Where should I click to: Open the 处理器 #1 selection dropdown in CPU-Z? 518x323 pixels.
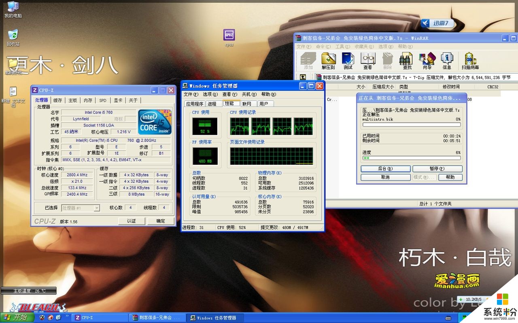coord(81,208)
